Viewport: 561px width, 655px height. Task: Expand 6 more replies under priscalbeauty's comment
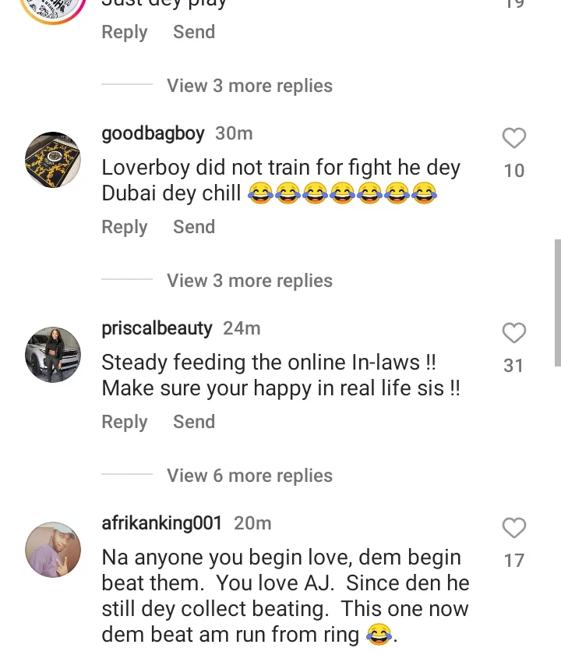(x=249, y=476)
